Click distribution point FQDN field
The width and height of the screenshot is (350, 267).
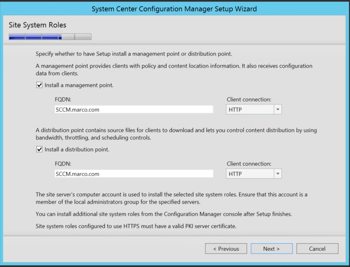[134, 174]
